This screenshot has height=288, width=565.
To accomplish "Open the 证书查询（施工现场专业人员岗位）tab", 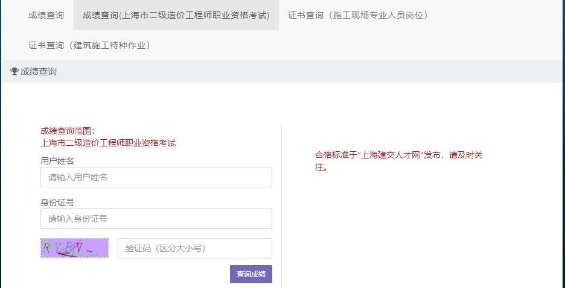I will coord(358,15).
